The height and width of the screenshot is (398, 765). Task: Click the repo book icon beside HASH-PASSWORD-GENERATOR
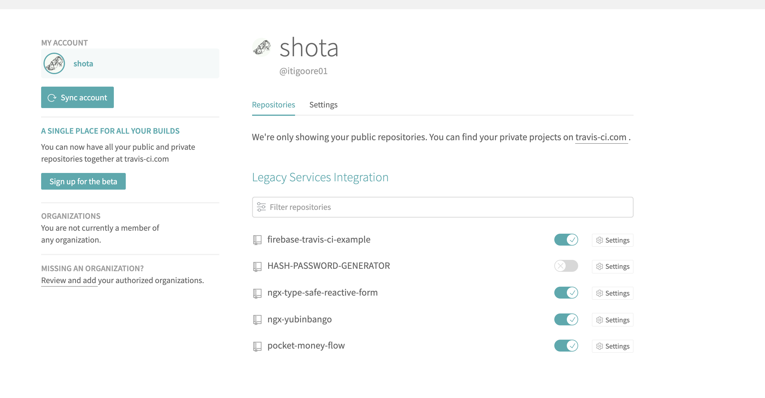tap(257, 266)
